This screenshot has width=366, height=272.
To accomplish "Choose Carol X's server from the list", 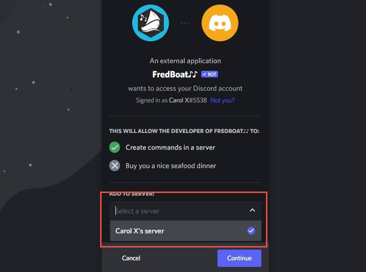I will (140, 231).
